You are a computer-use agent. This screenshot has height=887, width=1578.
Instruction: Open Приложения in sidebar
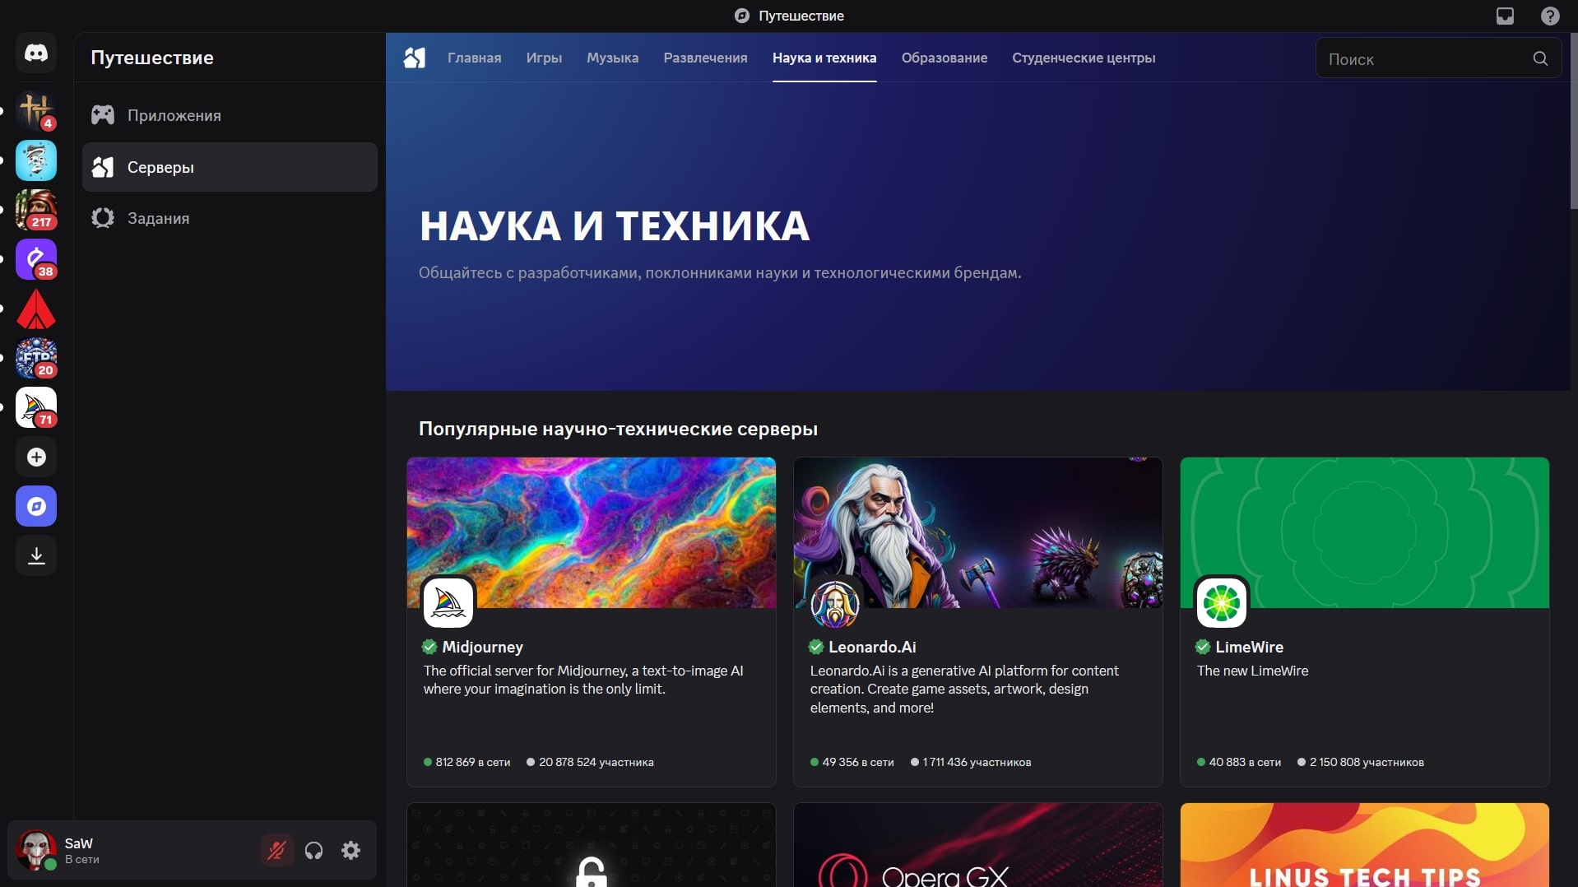click(230, 115)
